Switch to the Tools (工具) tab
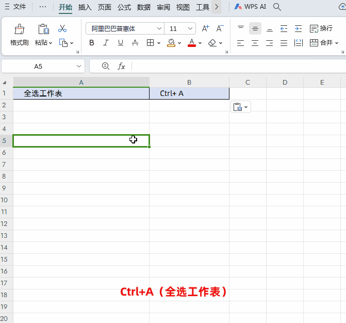The height and width of the screenshot is (323, 346). pos(203,7)
